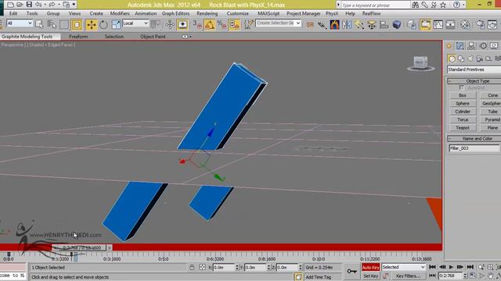Switch to the Freeform ribbon tab

(78, 37)
